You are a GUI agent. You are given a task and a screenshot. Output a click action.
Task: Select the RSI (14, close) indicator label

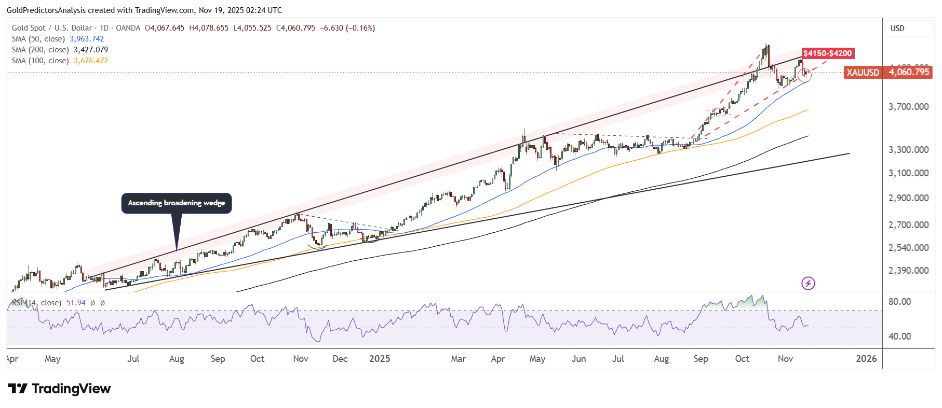36,303
